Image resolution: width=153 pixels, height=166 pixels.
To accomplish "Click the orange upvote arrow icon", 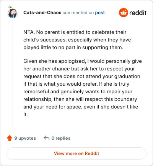I will pos(10,138).
